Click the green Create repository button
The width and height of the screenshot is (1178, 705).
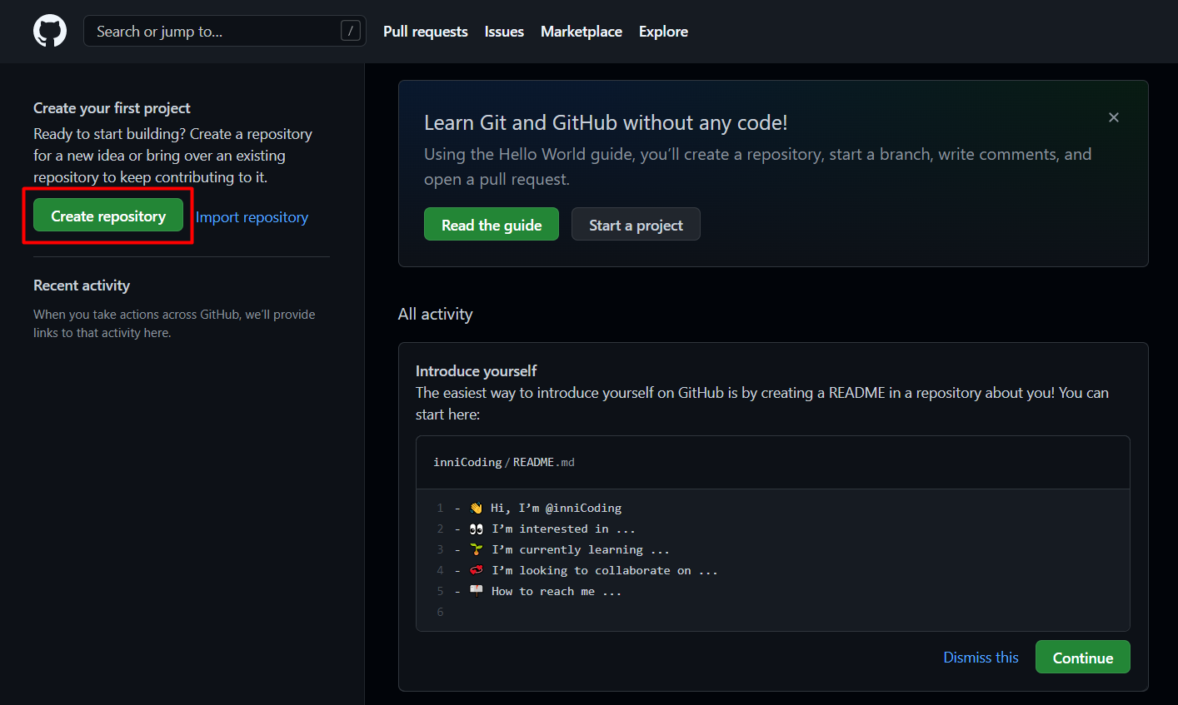pyautogui.click(x=108, y=216)
